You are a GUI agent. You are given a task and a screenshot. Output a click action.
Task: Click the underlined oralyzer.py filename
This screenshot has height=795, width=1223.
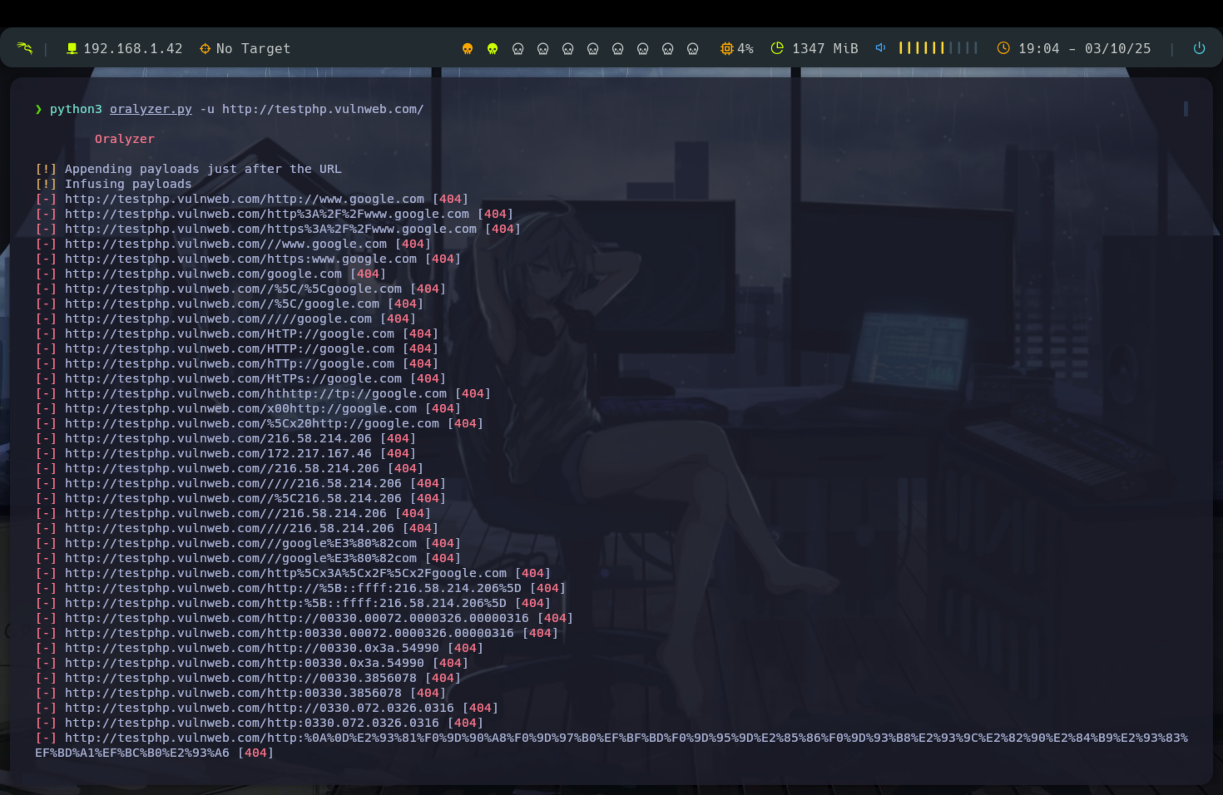tap(151, 109)
